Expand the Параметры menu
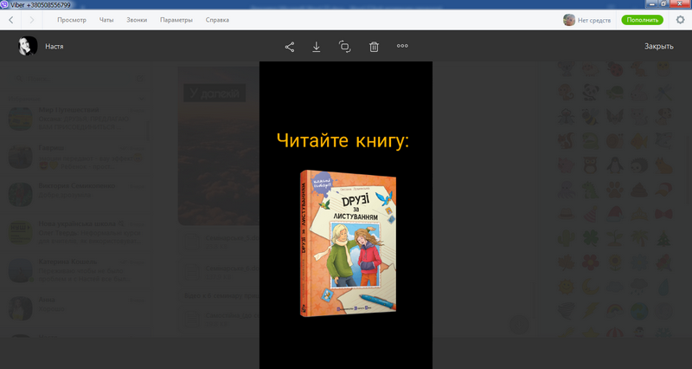692x369 pixels. (176, 20)
